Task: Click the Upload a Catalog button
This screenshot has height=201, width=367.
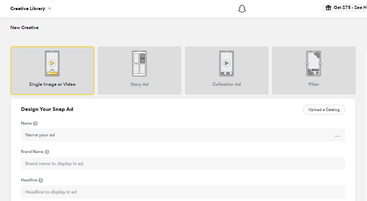Action: (x=324, y=110)
